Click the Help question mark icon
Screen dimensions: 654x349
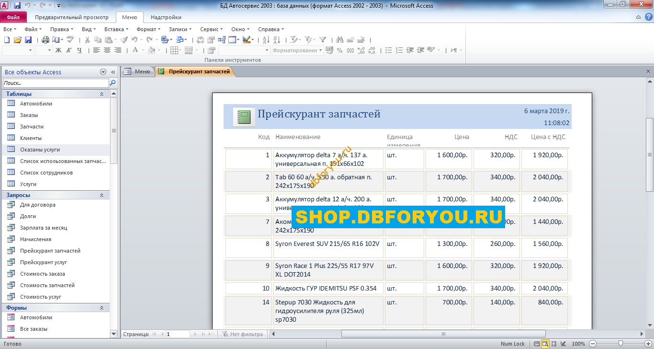648,17
